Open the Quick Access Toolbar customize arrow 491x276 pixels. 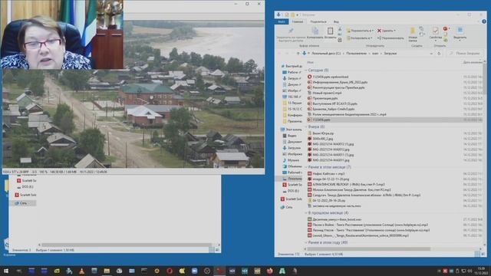coord(298,15)
